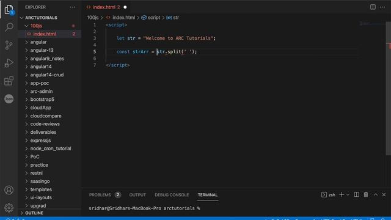Expand the node_cron_tutorial folder
Screen dimensions: 391x220
coord(51,148)
